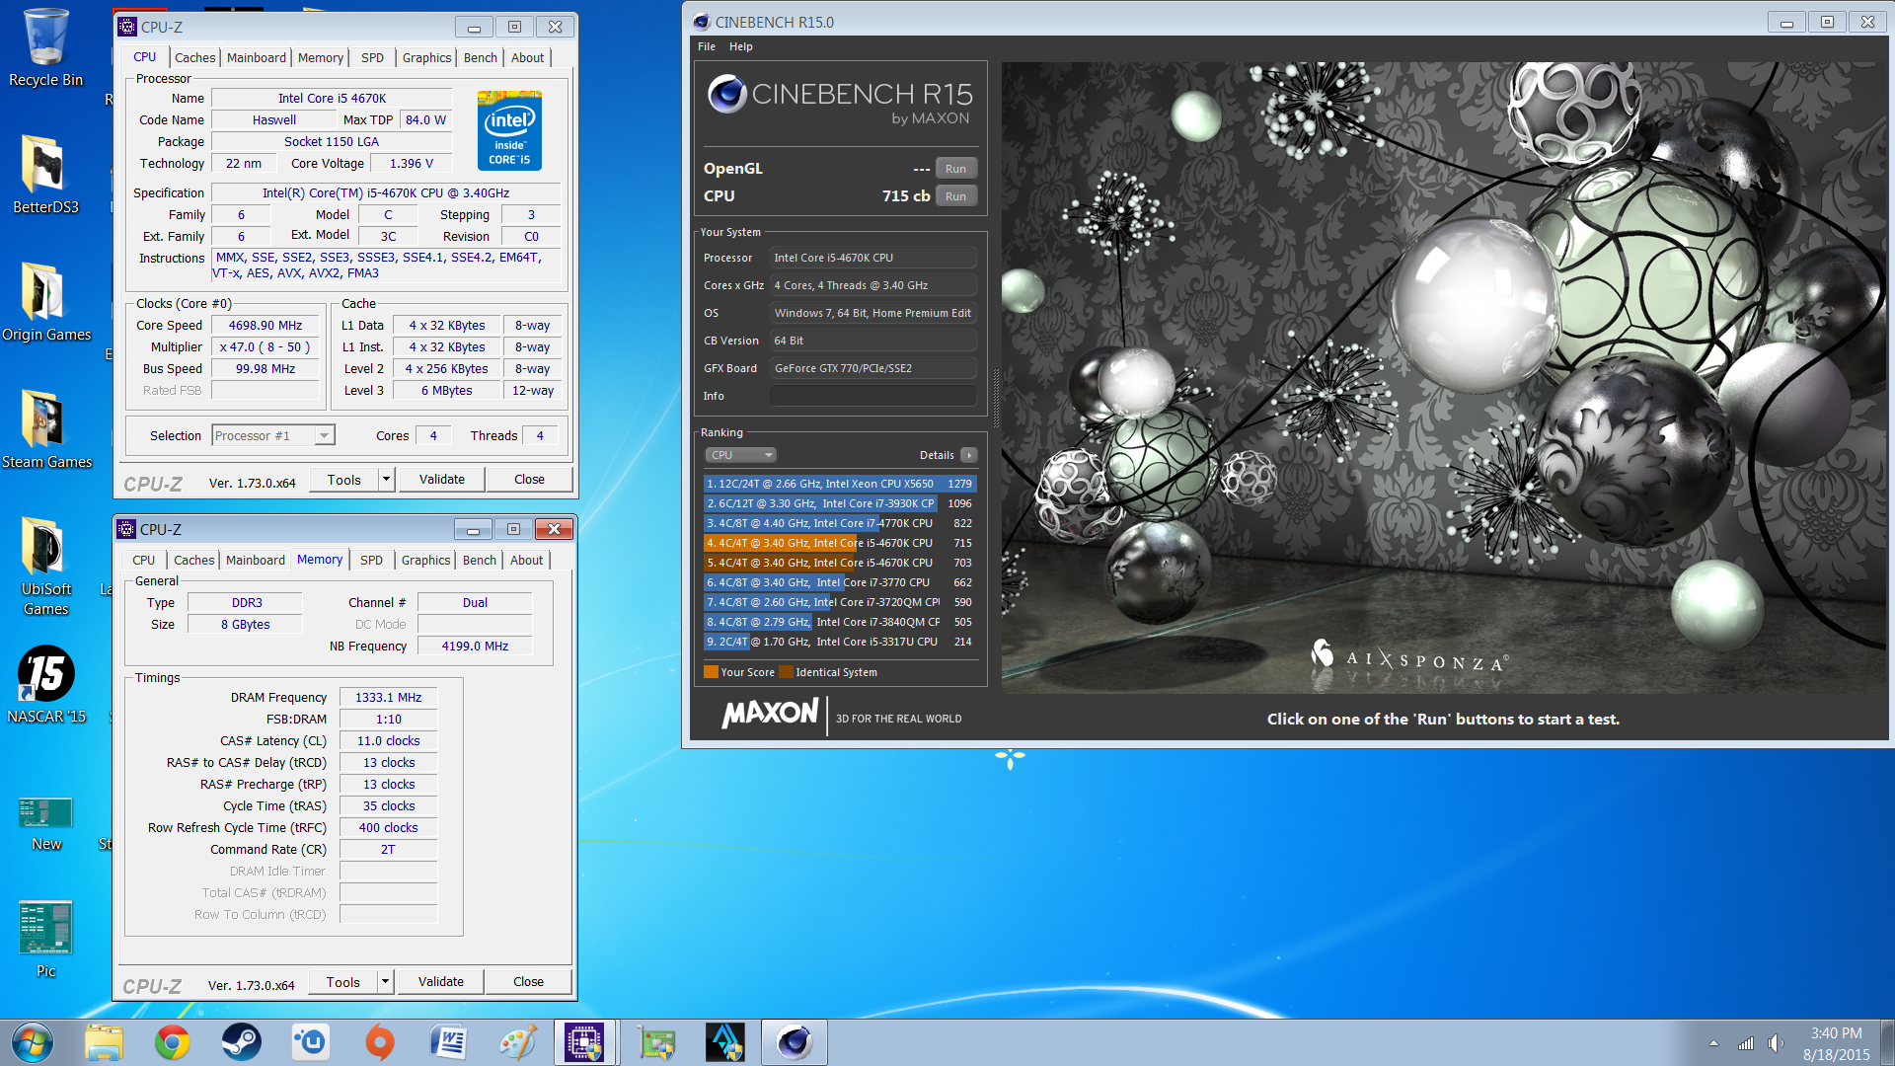Click the blue A icon in taskbar
Image resolution: width=1895 pixels, height=1066 pixels.
tap(725, 1042)
